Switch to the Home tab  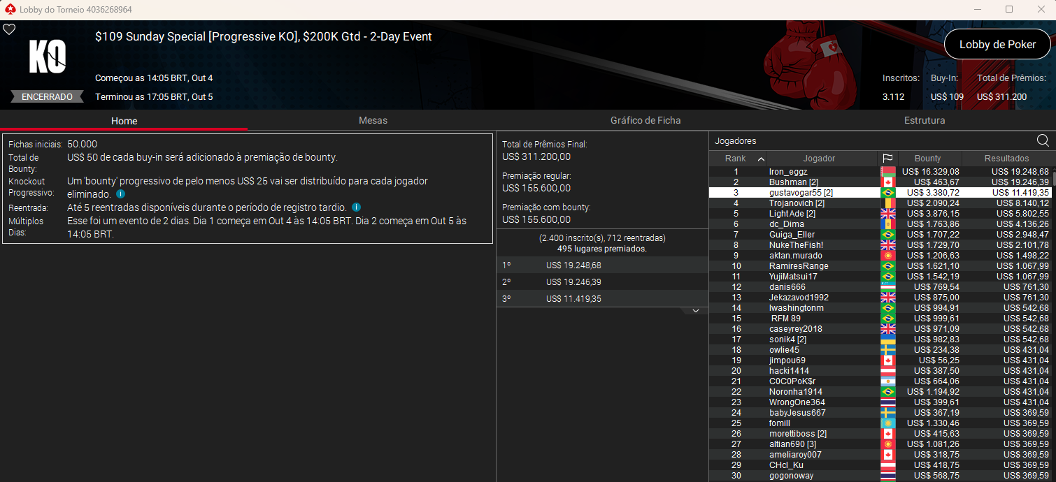(124, 120)
